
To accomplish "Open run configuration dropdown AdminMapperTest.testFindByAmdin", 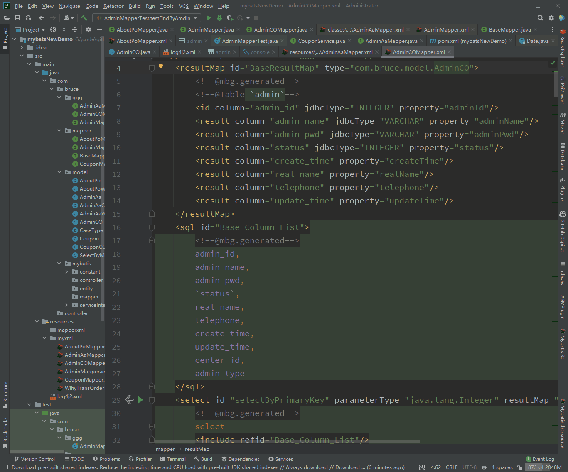I will tap(147, 18).
